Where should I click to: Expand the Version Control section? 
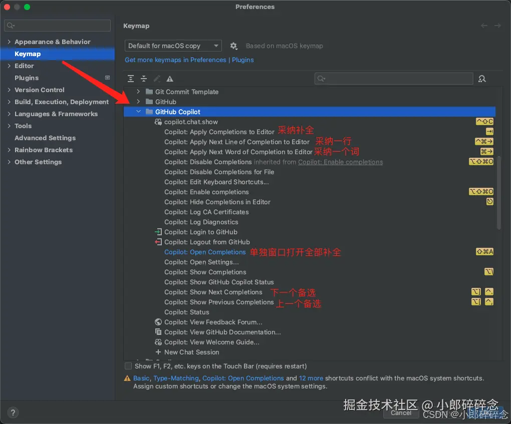point(9,90)
